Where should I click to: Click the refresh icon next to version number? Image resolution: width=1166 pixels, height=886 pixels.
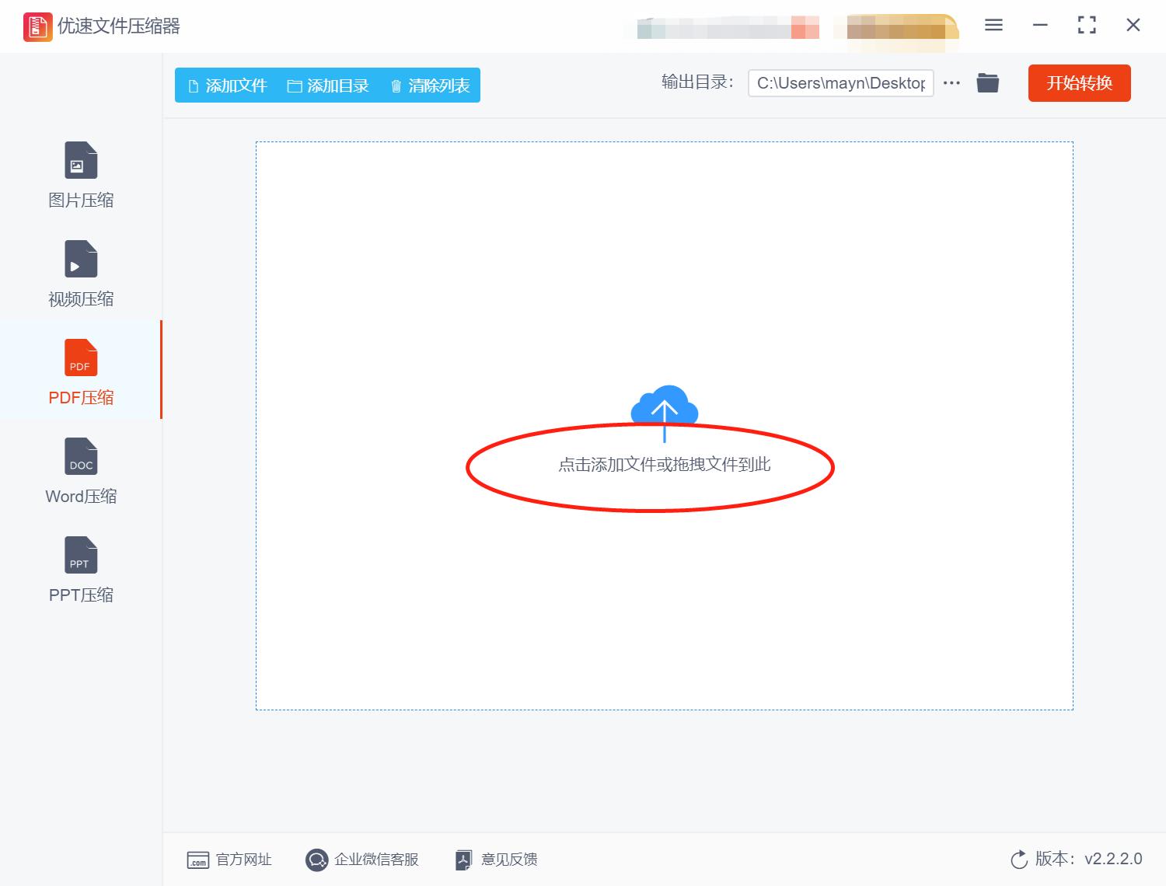pos(1019,859)
